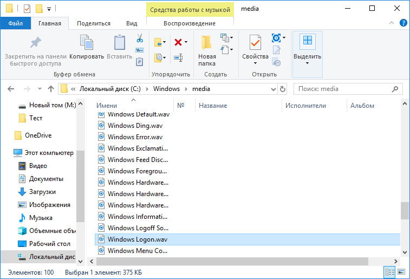Click the Copy to folder icon
410x279 pixels.
[158, 57]
